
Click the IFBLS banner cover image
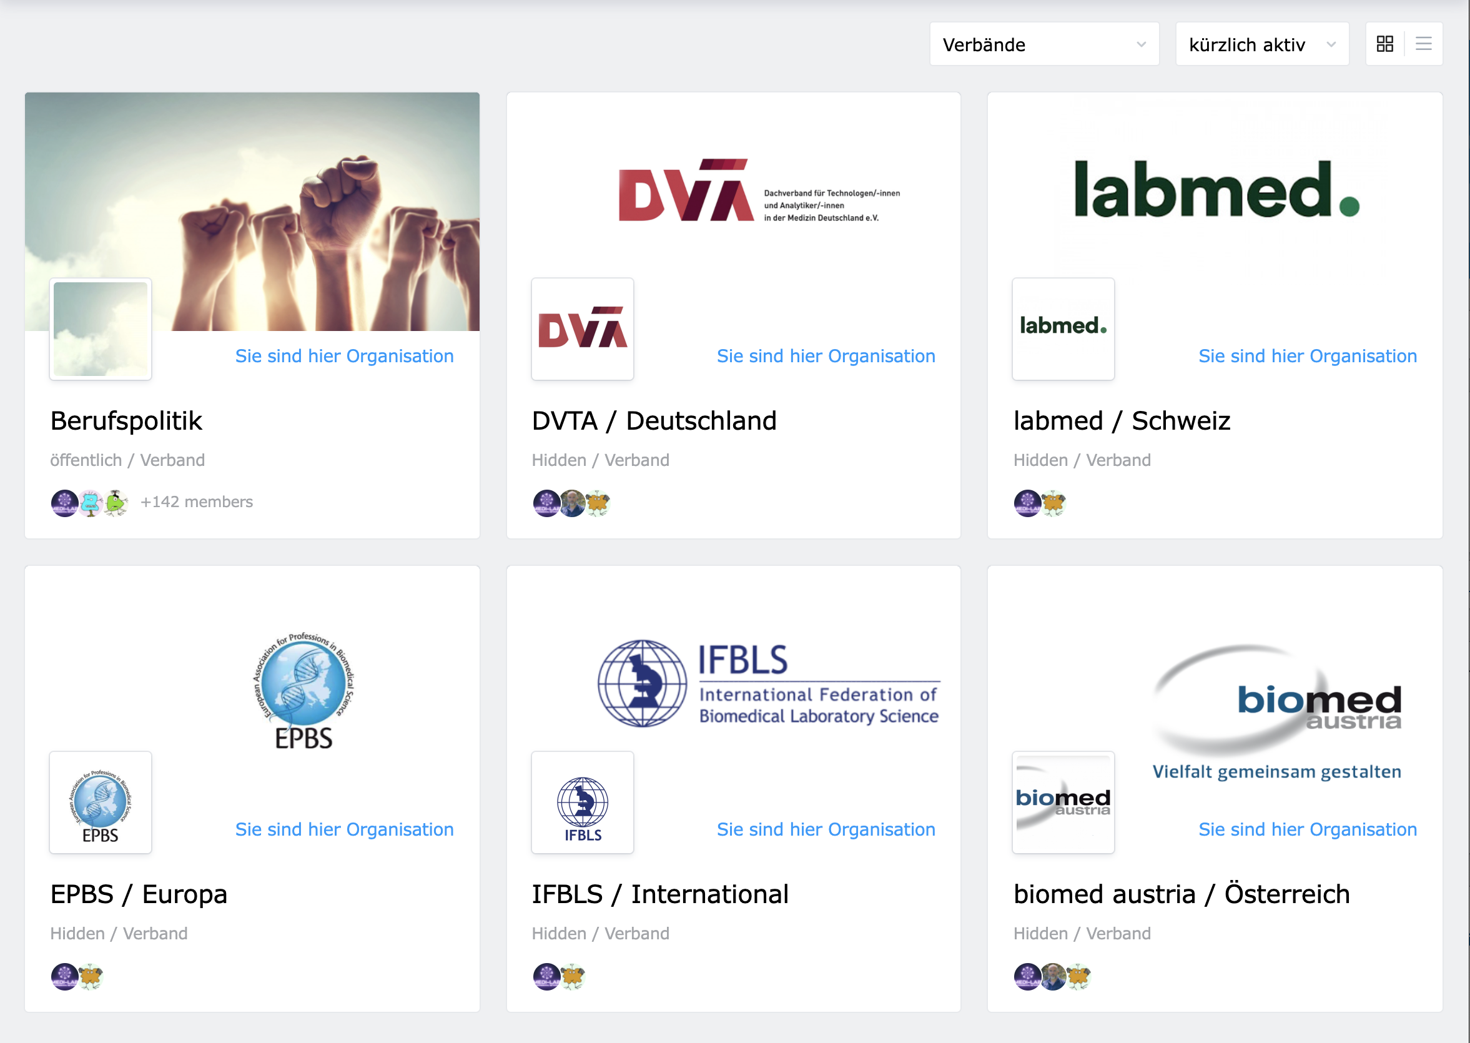point(768,683)
